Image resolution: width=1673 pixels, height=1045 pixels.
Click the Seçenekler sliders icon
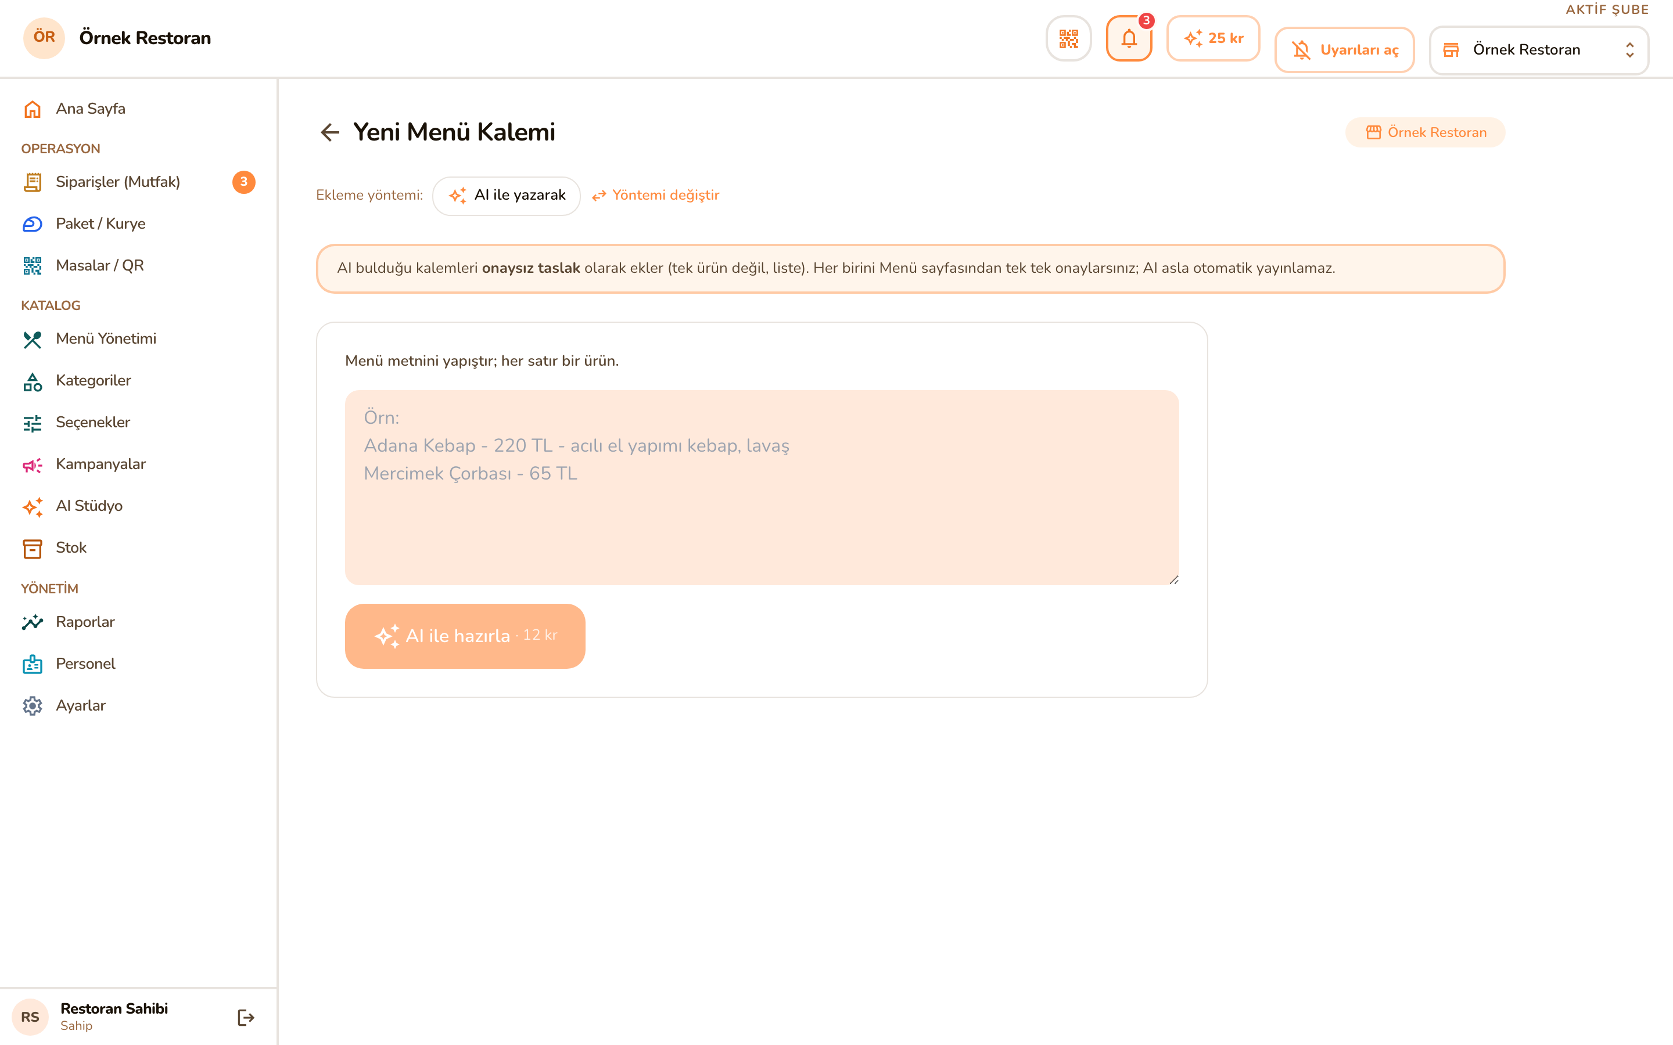pyautogui.click(x=33, y=423)
